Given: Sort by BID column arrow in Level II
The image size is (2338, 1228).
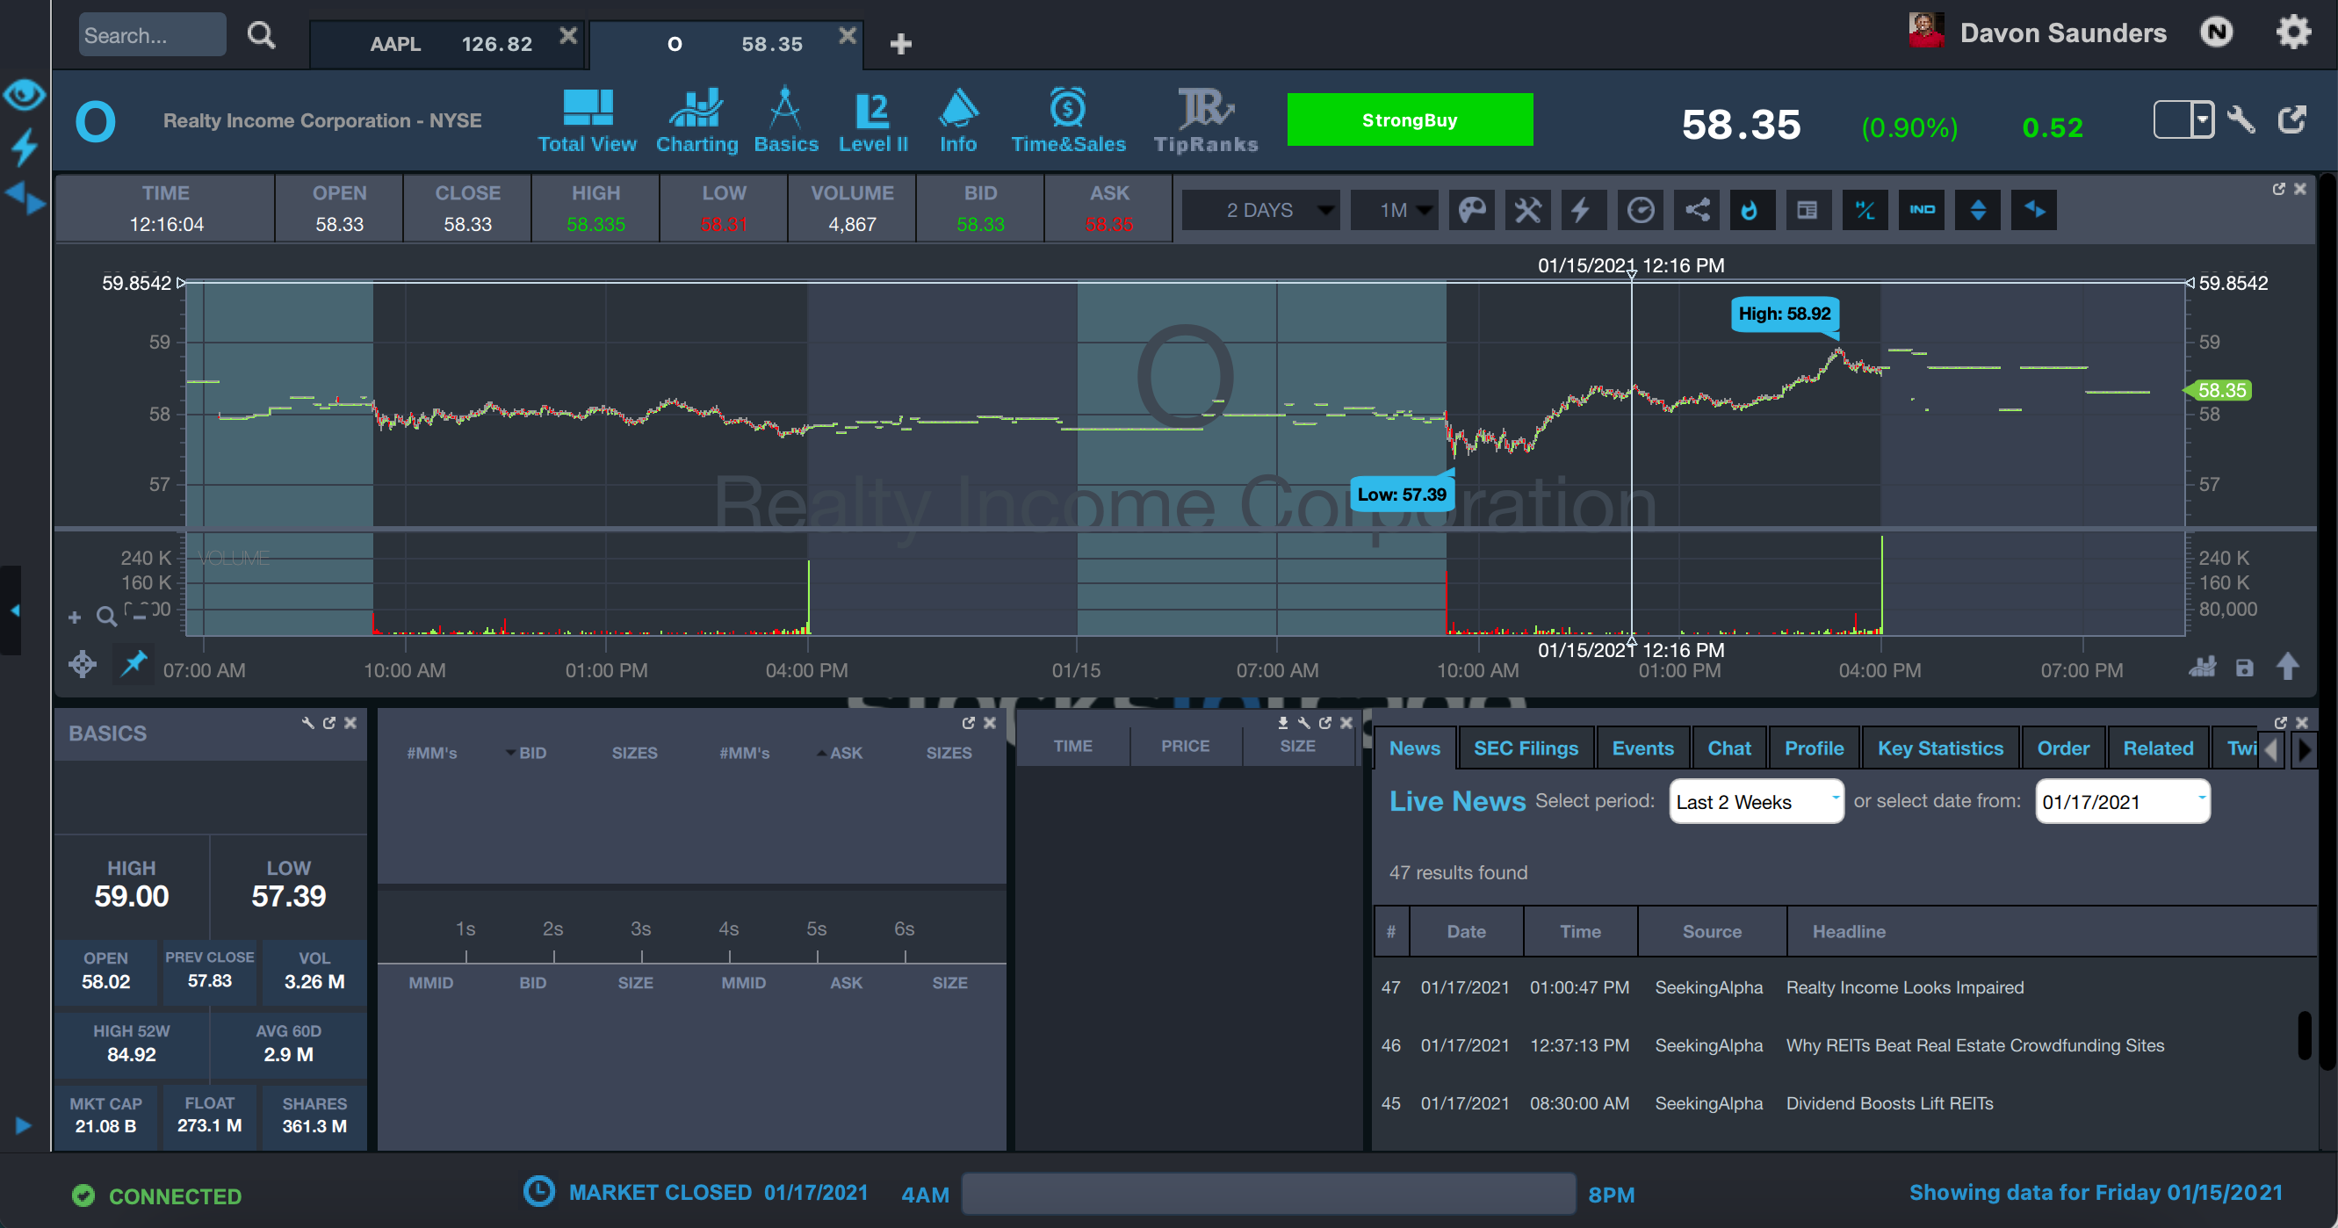Looking at the screenshot, I should [510, 753].
